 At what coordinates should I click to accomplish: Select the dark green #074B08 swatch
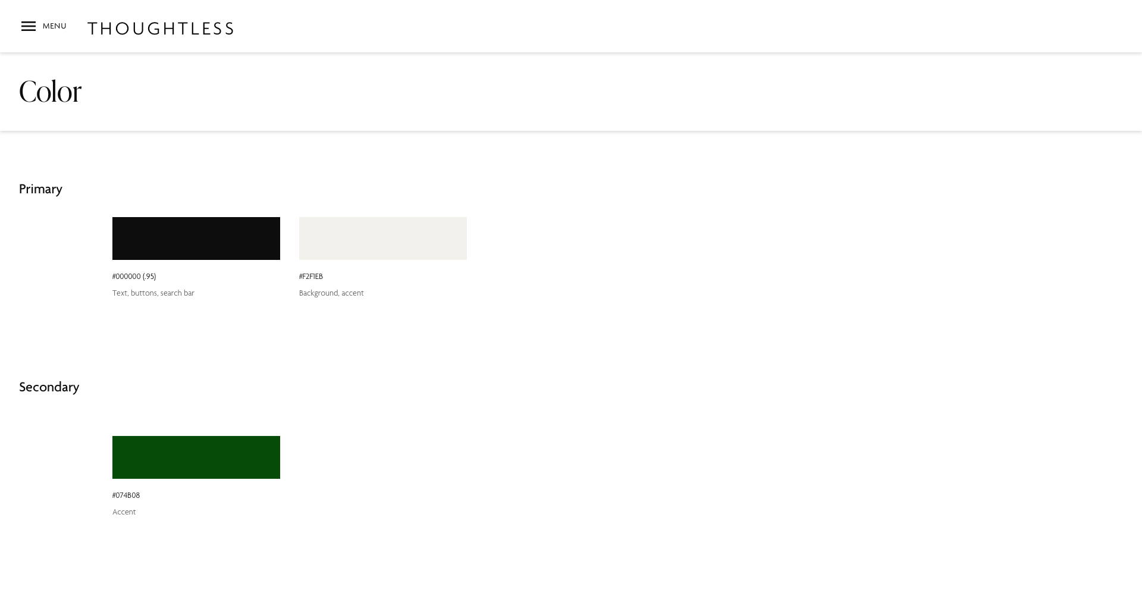[x=196, y=457]
